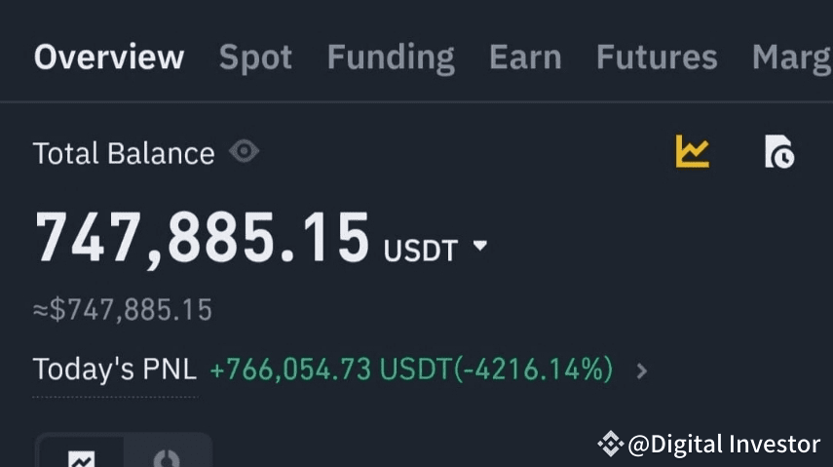
Task: Click the ≈$747,885.15 fiat estimate
Action: click(x=123, y=310)
